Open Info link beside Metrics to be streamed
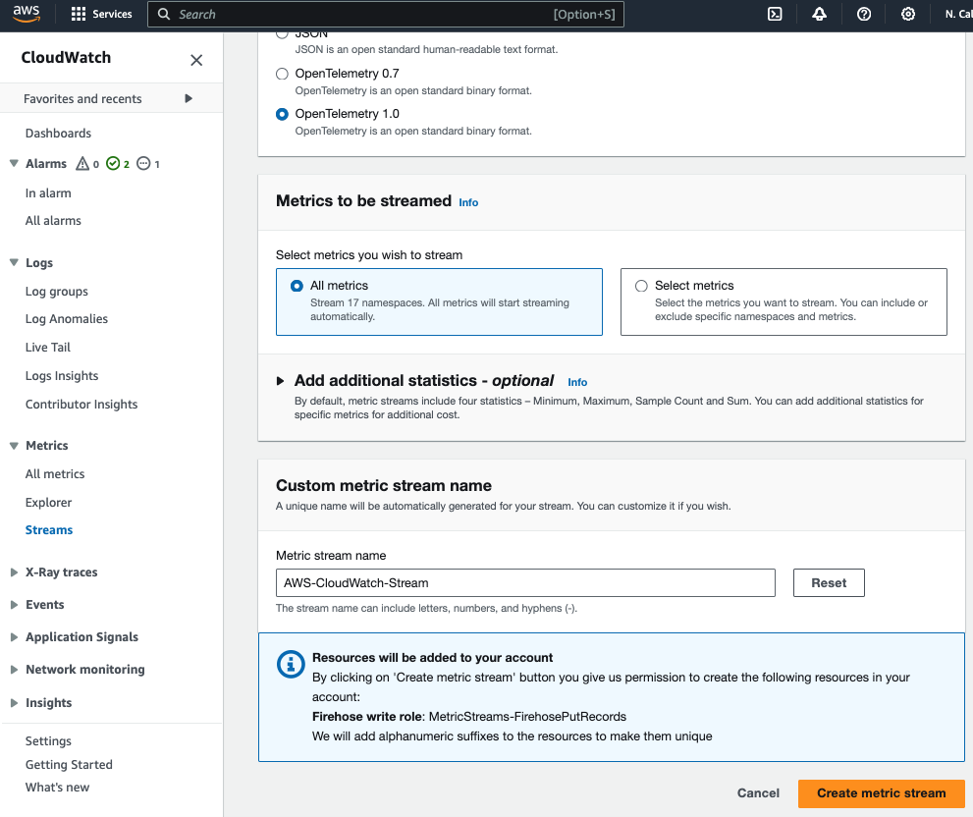 point(468,202)
